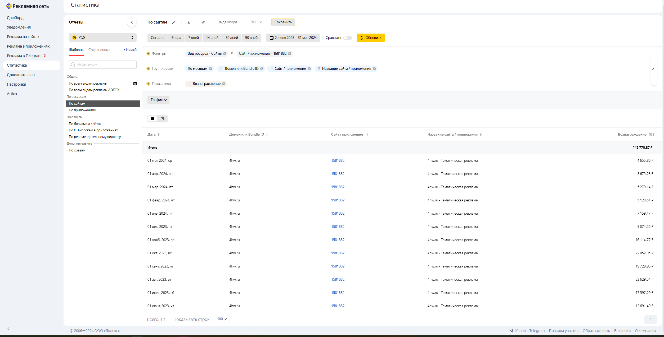
Task: Switch to the Сохраненные tab
Action: (99, 50)
